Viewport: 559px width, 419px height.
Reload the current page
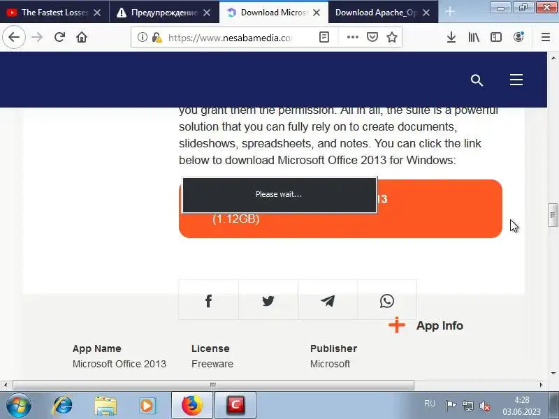click(x=59, y=37)
